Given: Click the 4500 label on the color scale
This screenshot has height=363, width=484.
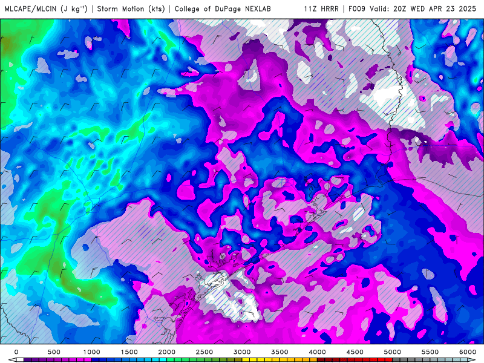Looking at the screenshot, I should (355, 352).
